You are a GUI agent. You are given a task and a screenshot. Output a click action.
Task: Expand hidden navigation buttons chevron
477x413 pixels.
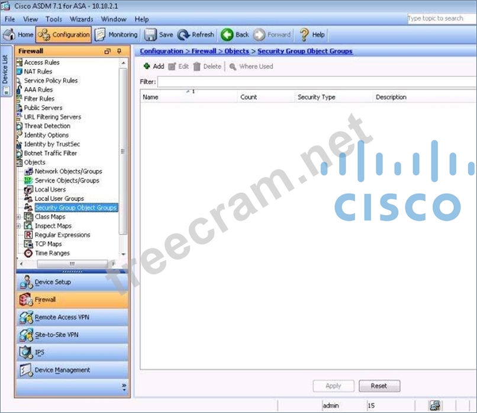(124, 387)
